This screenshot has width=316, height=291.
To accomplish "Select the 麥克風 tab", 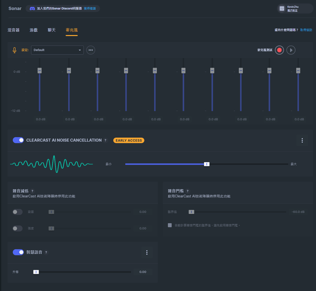I will click(72, 30).
